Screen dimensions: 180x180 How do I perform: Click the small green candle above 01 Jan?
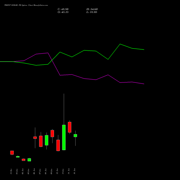click(18, 157)
